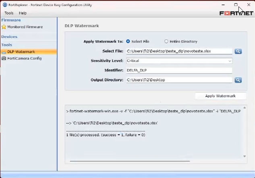Viewport: 255px width, 178px height.
Task: Click the '--> novoteste.xlsx' output line
Action: coord(112,123)
